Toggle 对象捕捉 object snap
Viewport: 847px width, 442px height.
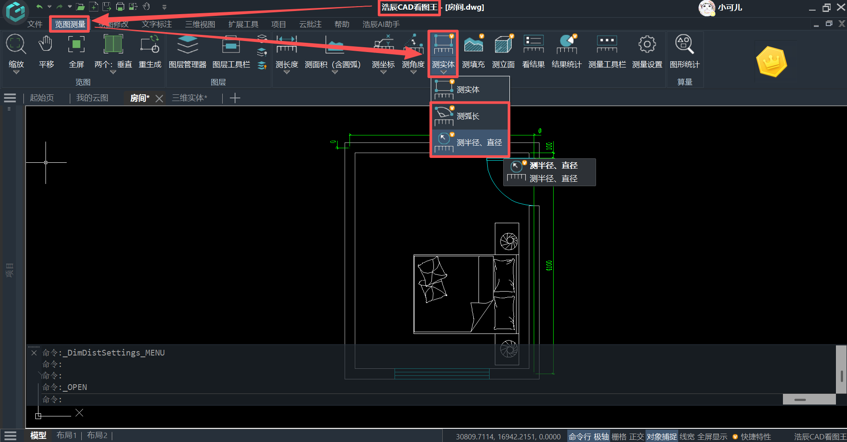(x=661, y=436)
